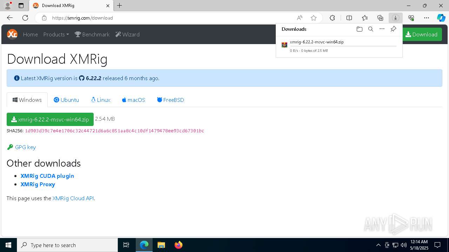
Task: Search downloads using magnifier icon
Action: pos(370,29)
